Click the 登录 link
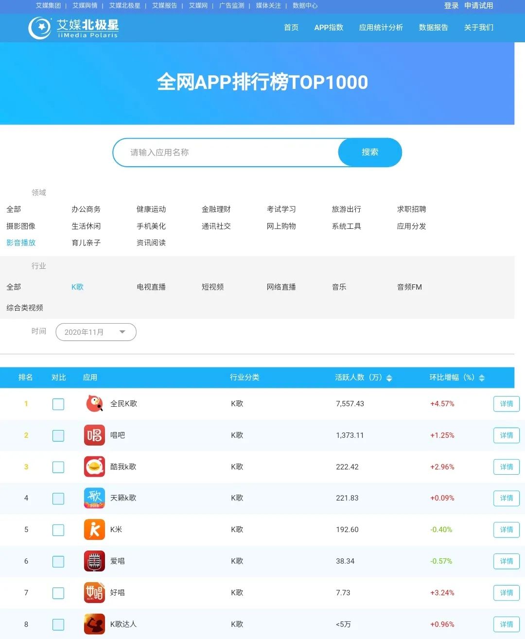Screen dimensions: 525x639 click(452, 6)
